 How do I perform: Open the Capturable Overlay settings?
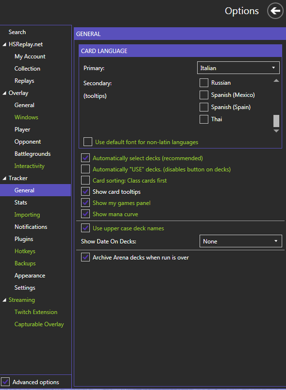click(x=39, y=324)
